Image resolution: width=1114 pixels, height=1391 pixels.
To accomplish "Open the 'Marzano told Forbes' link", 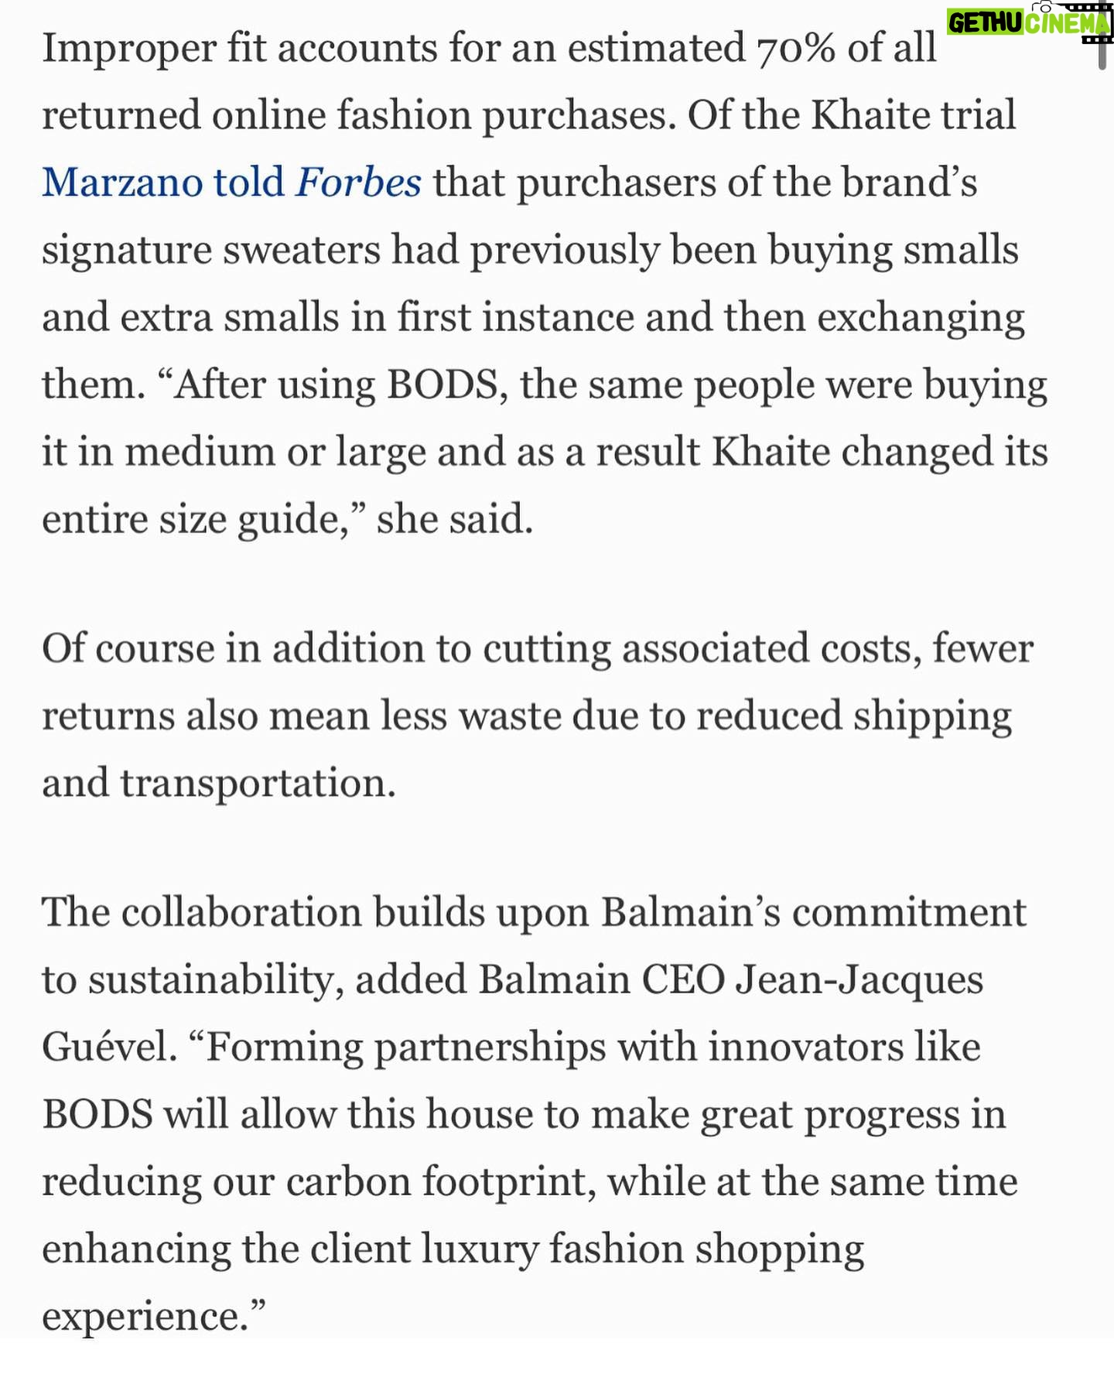I will pos(231,183).
